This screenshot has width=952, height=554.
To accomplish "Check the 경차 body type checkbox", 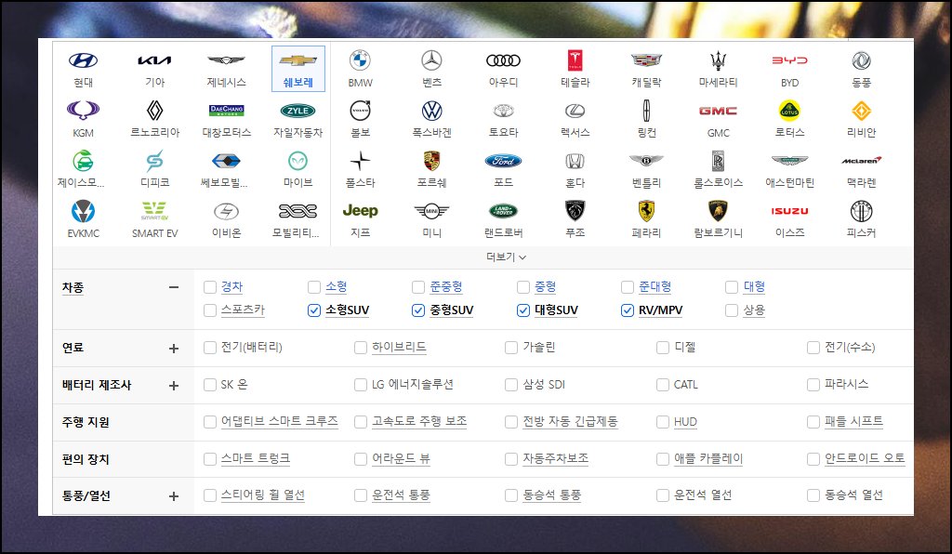I will click(210, 287).
